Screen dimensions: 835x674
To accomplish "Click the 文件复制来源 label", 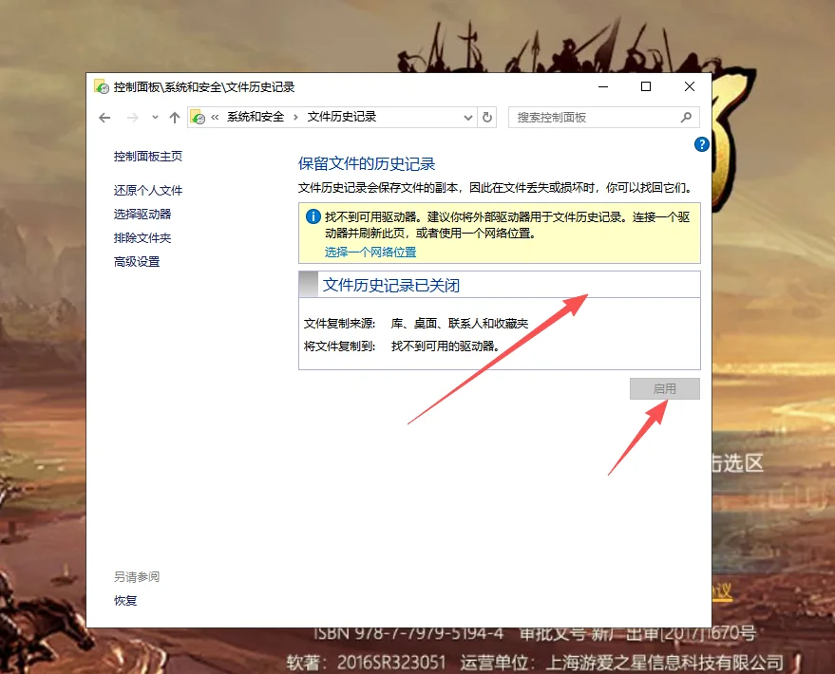I will (340, 324).
